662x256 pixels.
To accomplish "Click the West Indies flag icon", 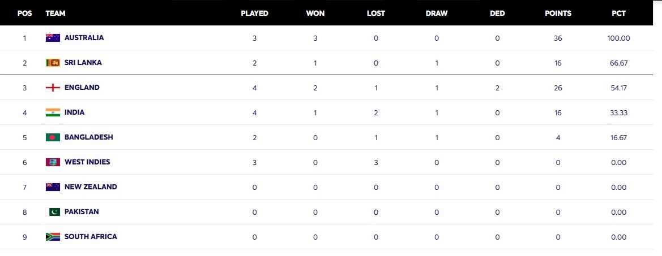I will point(53,162).
